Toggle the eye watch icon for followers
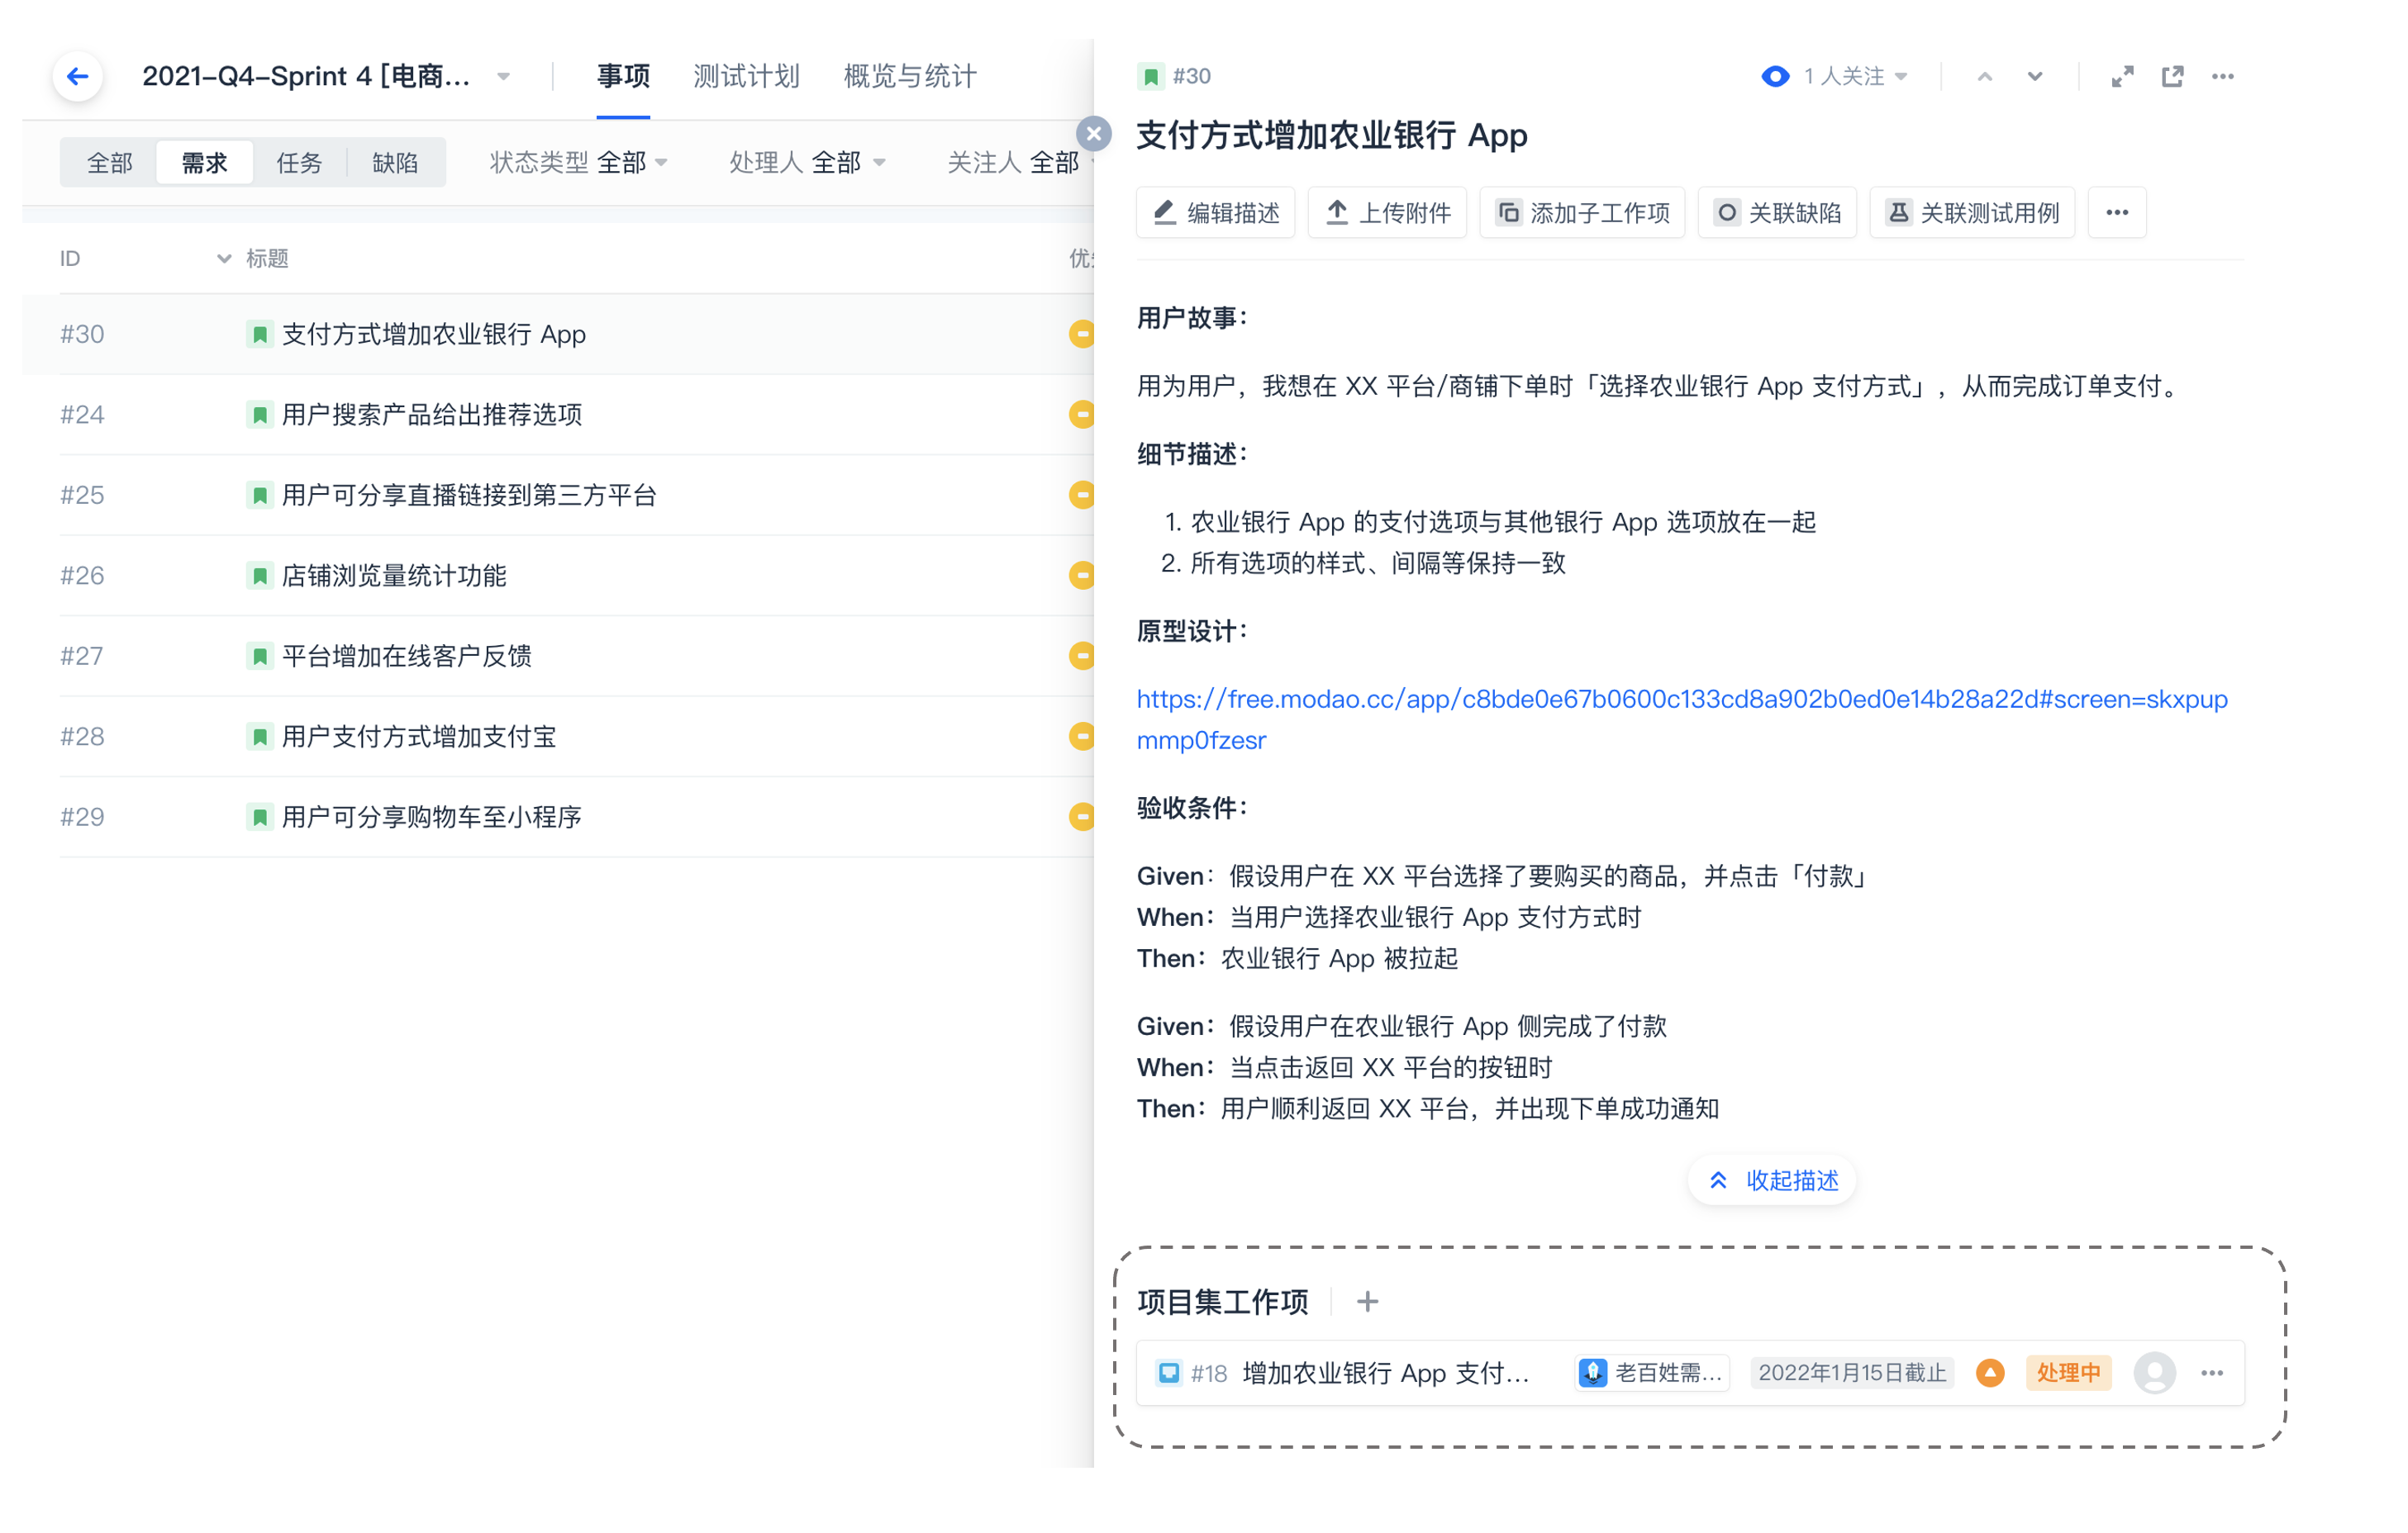The image size is (2408, 1533). [1775, 76]
